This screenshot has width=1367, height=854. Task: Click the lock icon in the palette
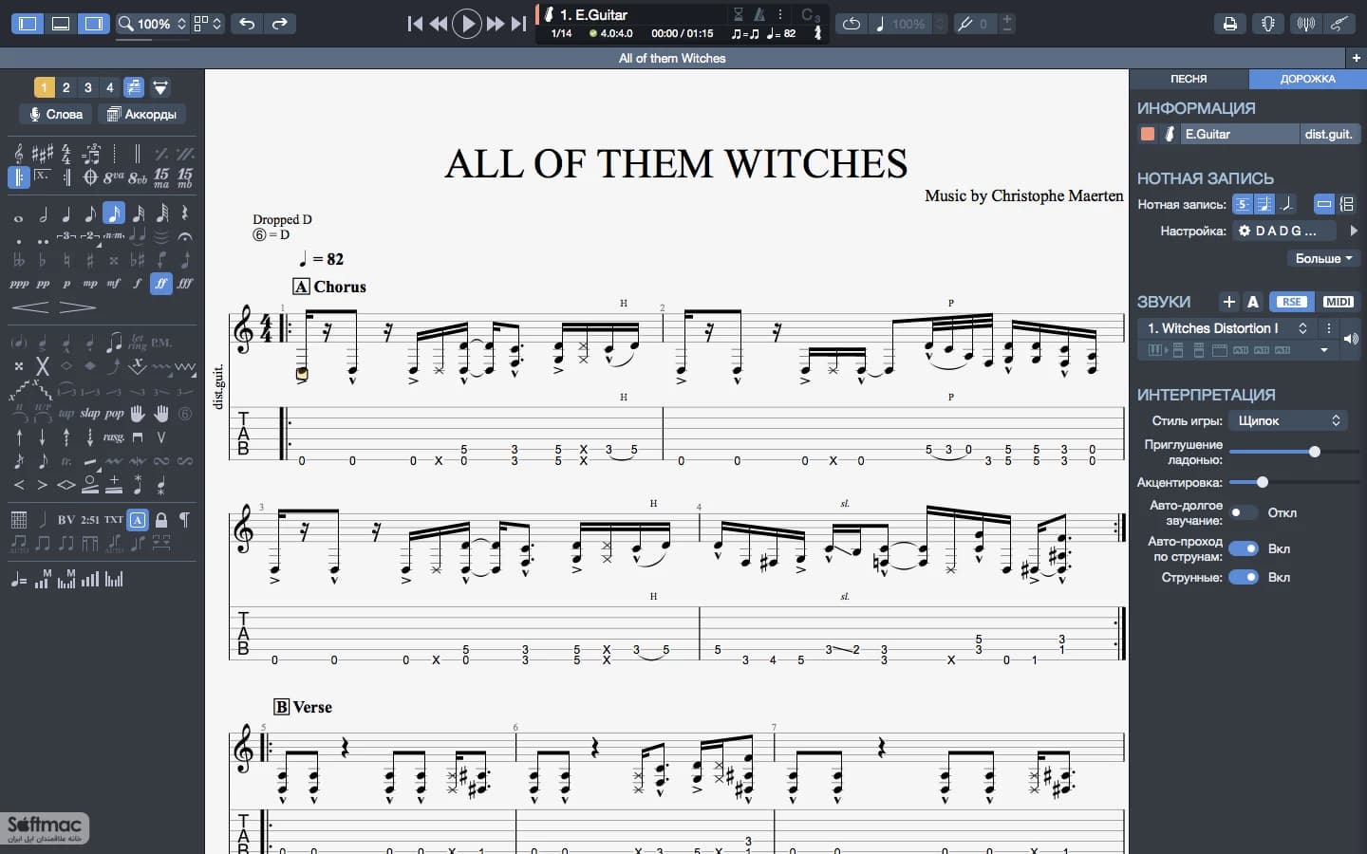point(161,519)
